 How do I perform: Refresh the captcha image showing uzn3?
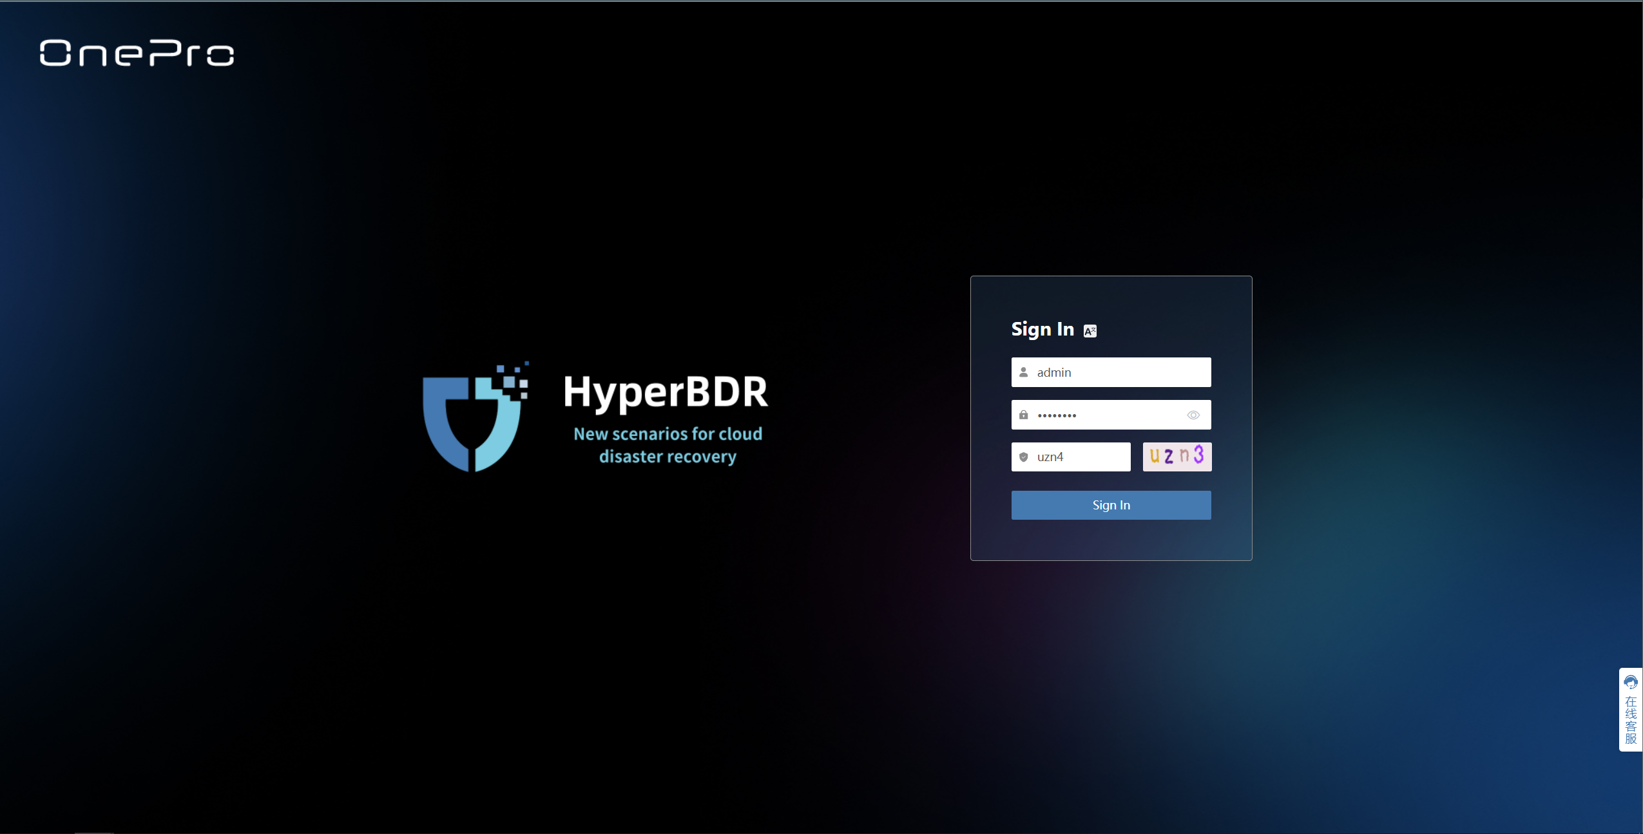pos(1177,457)
